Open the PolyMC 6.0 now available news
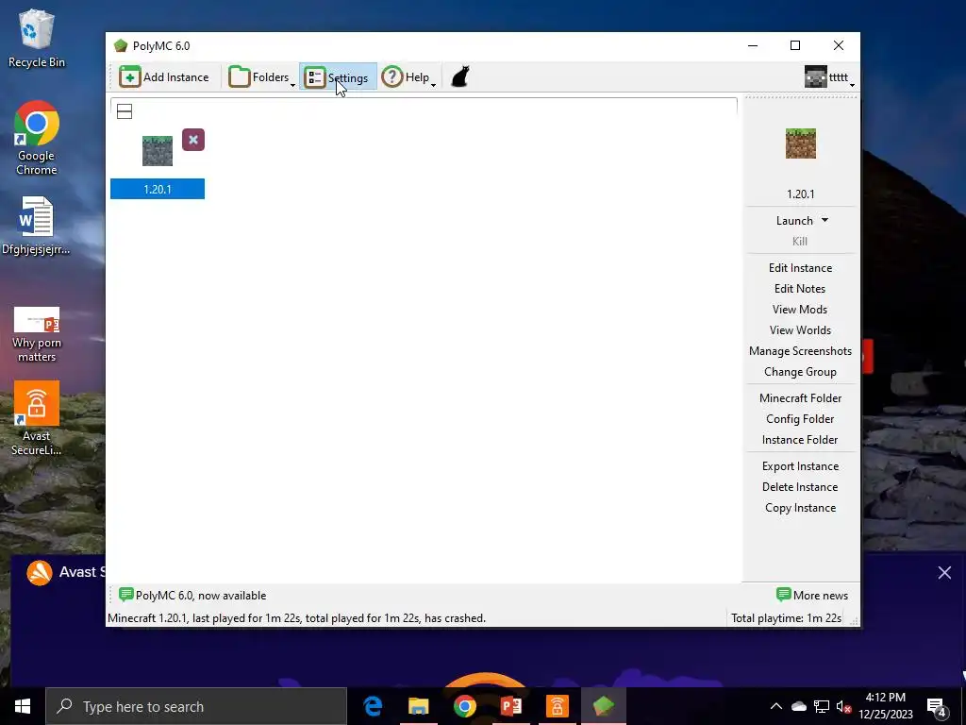Screen dimensions: 966x725 point(192,596)
